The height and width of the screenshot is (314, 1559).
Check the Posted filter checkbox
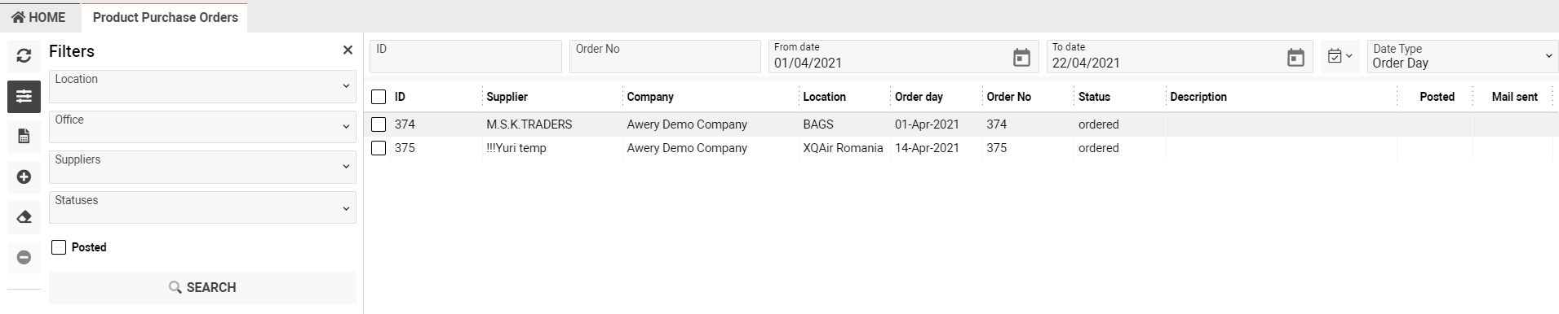pos(59,247)
